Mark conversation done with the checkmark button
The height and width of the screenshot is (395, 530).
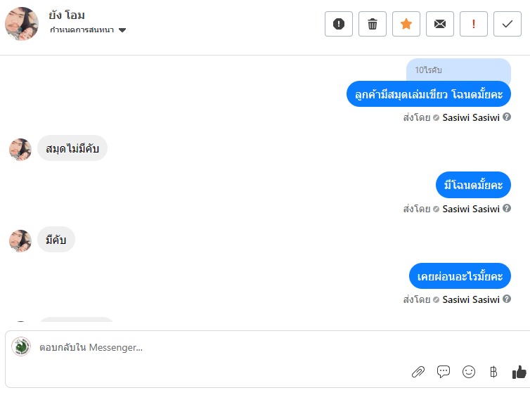[x=508, y=24]
